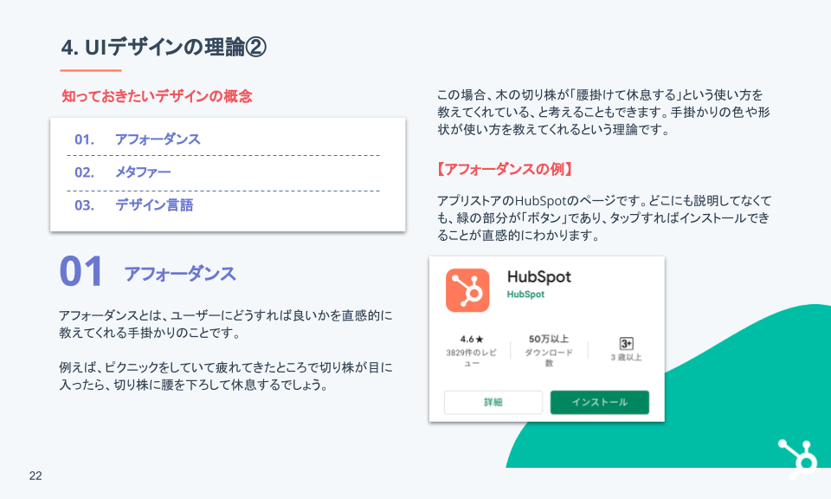This screenshot has height=499, width=831.
Task: Click the 50万以上 download count
Action: coord(549,339)
